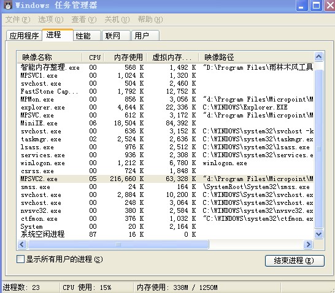Select the 系统空闲进程 row
Image resolution: width=335 pixels, height=293 pixels.
167,234
